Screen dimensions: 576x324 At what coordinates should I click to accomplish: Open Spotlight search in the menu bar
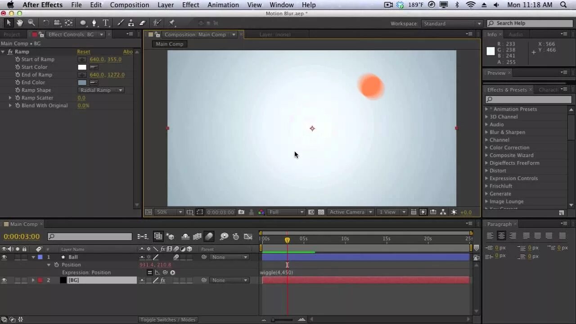click(563, 5)
